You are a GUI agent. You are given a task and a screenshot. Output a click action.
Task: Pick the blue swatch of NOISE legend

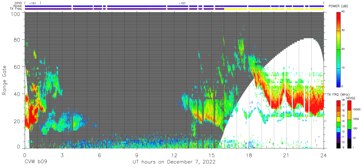[349, 134]
